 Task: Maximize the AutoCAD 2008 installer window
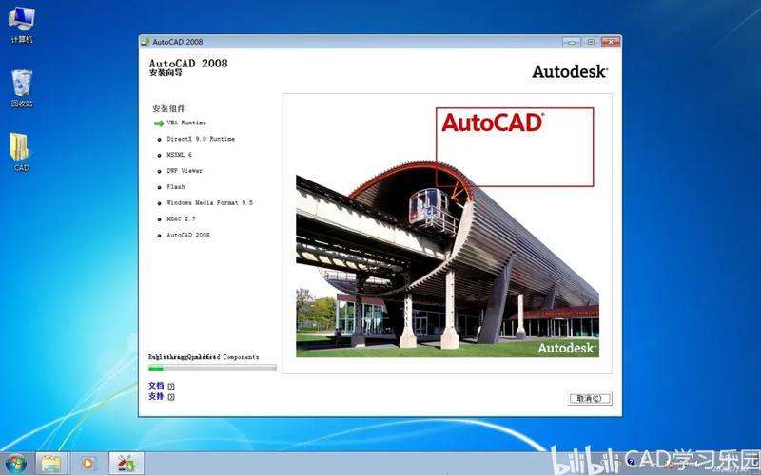591,42
